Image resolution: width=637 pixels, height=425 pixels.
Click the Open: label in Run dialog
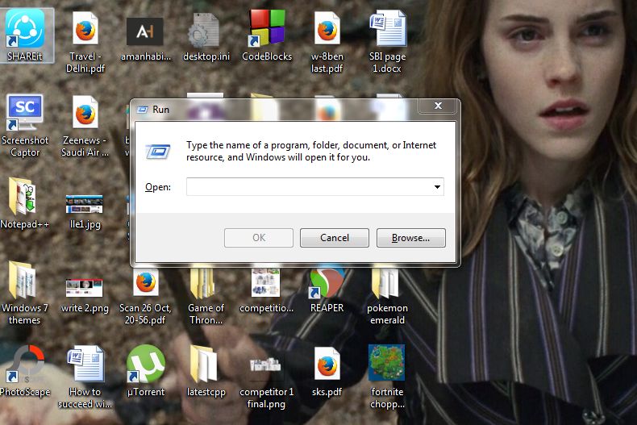(158, 187)
